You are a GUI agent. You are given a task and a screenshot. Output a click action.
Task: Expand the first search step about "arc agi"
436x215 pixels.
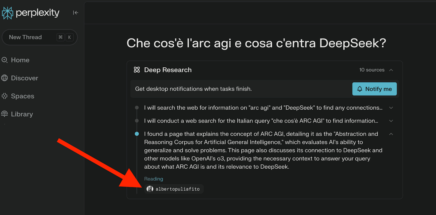tap(391, 107)
